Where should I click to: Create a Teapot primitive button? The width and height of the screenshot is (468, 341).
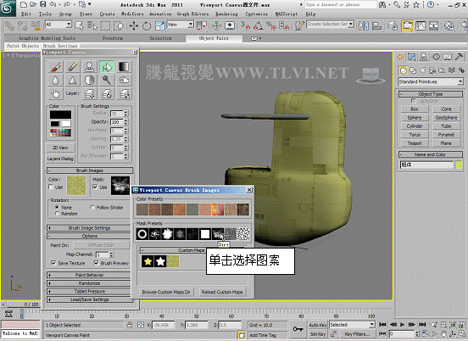415,143
